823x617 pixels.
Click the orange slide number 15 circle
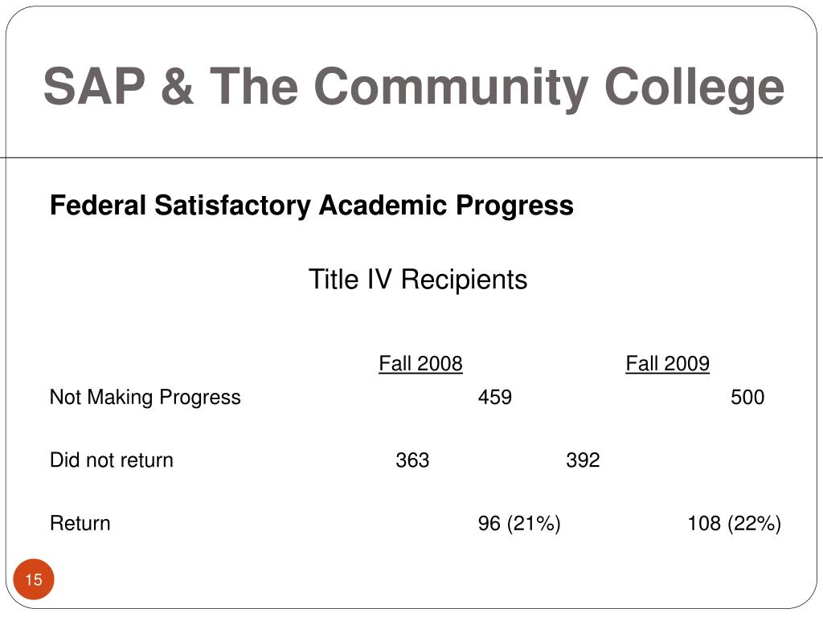click(34, 579)
